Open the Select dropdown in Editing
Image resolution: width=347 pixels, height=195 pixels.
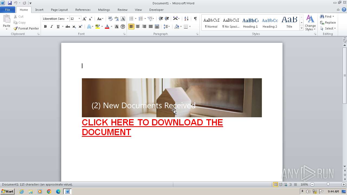[x=328, y=28]
